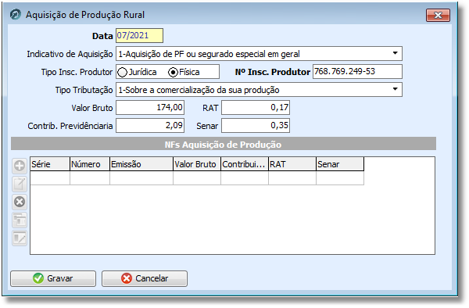Click the Cancelar button
The image size is (469, 308).
coord(145,279)
